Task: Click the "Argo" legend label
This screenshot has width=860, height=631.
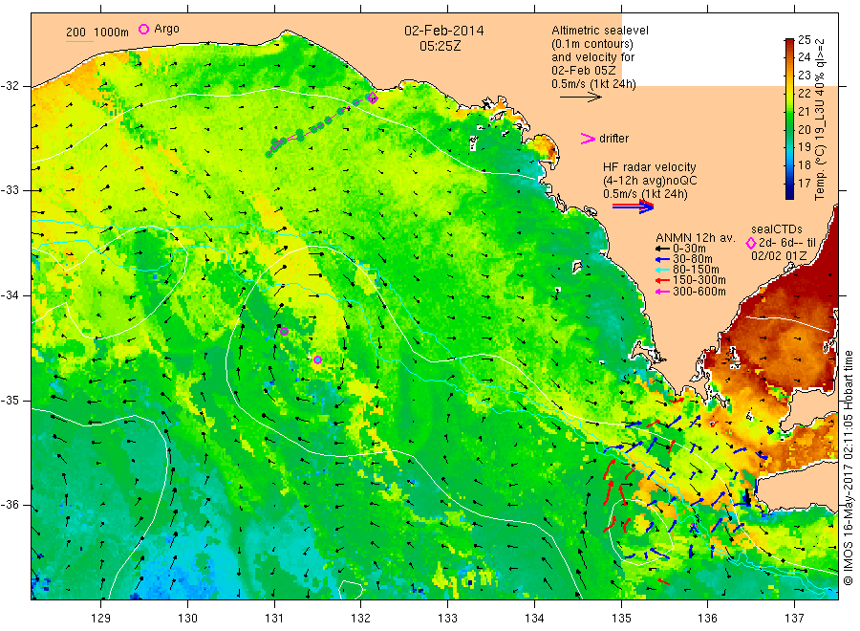Action: pos(166,29)
